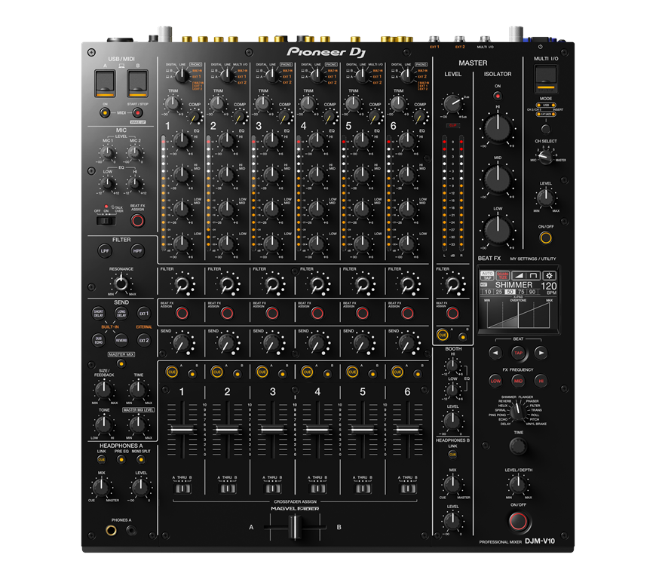Choose the DUB ECHO send effect
Viewport: 659px width, 579px height.
pos(98,340)
